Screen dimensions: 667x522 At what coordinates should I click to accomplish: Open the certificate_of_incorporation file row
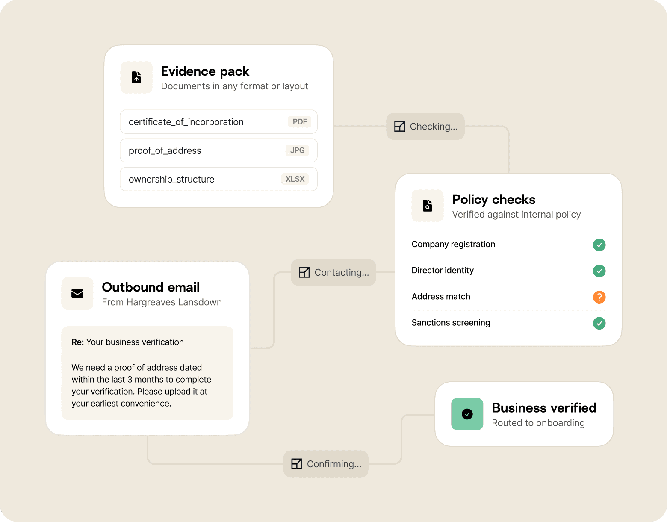(x=219, y=122)
